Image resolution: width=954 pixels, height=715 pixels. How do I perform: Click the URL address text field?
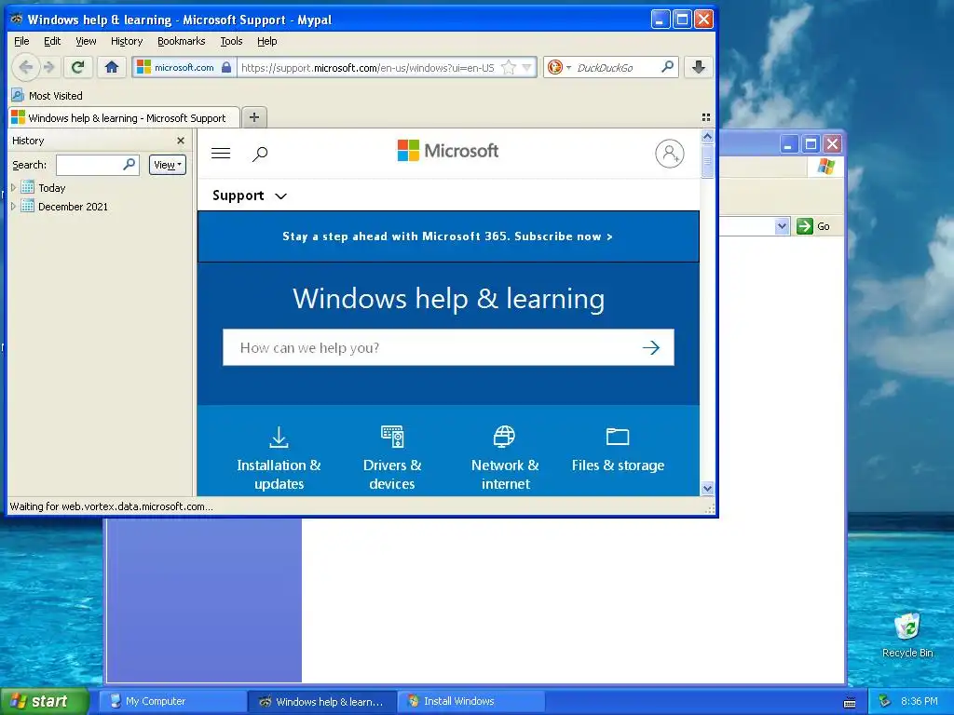pyautogui.click(x=367, y=67)
